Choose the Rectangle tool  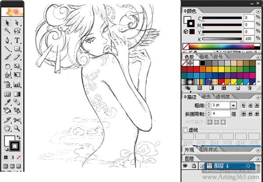click(17, 49)
